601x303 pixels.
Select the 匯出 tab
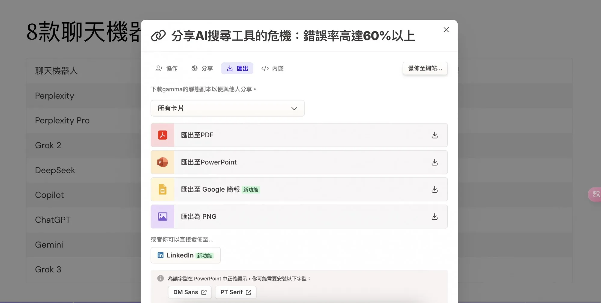(237, 68)
